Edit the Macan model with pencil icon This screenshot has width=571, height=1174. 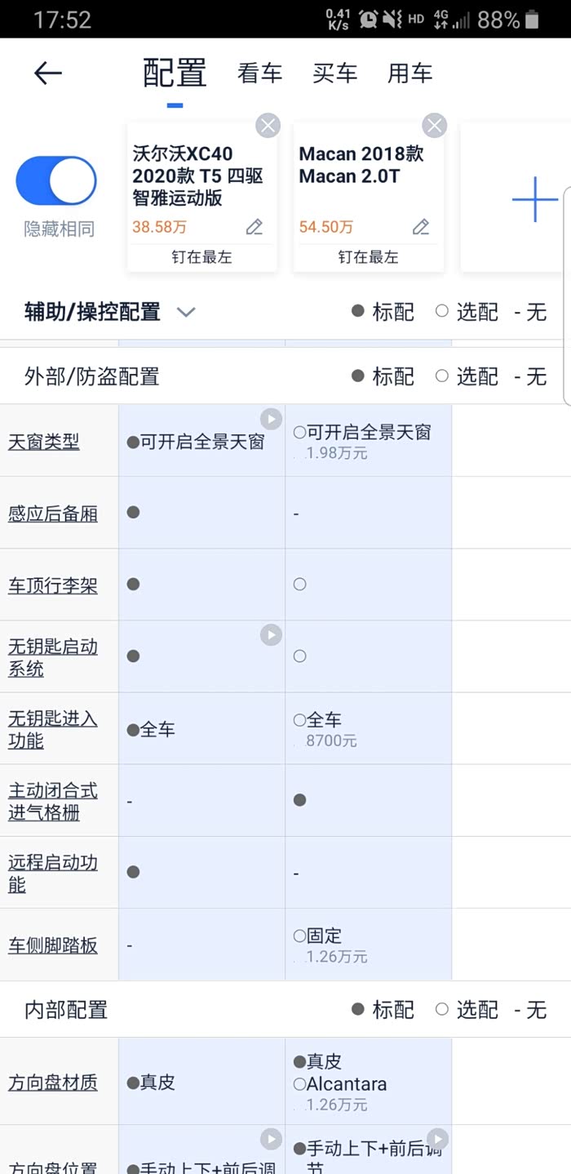[x=421, y=227]
